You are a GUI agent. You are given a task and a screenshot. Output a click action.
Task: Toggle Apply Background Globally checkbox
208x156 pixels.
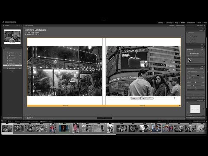pos(188,102)
